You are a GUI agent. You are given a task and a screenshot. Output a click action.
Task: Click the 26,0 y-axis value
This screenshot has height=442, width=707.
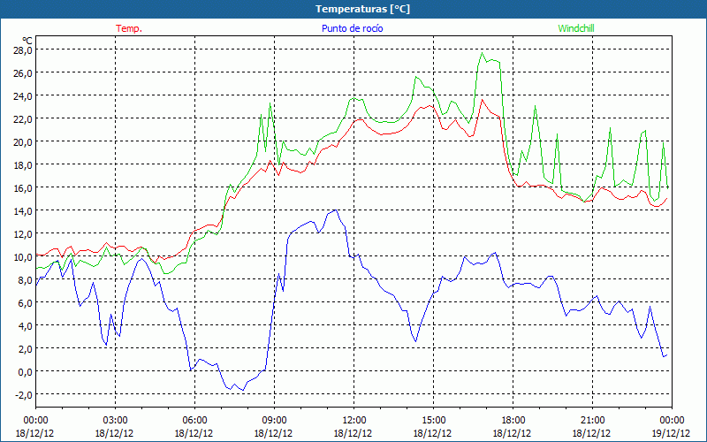click(x=23, y=73)
